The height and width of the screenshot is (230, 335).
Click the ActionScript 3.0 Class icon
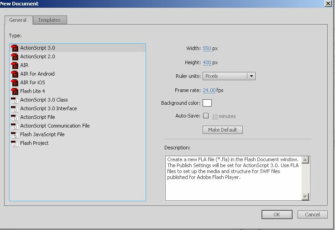point(15,100)
